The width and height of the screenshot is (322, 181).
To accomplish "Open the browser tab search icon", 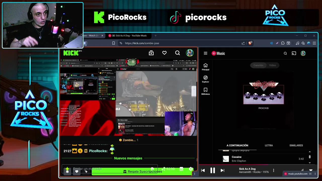I will pos(289,43).
